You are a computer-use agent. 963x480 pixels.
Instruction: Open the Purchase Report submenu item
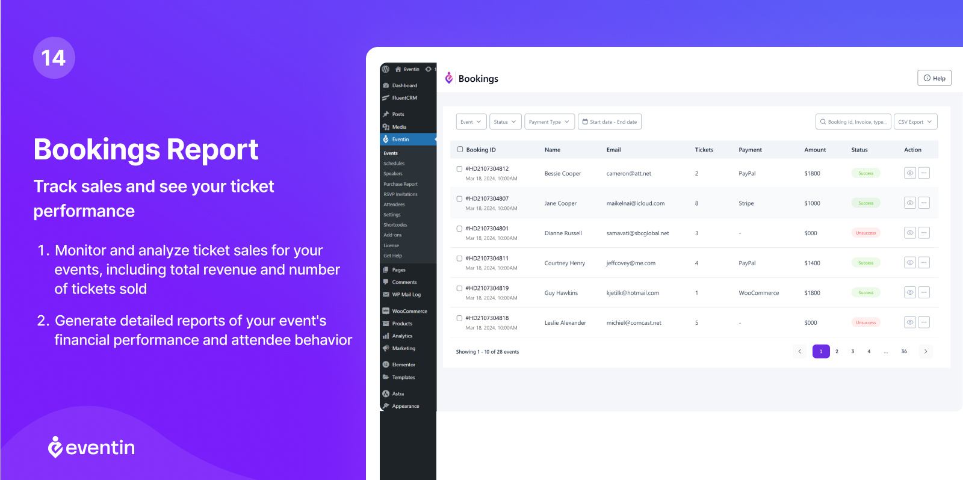(400, 184)
